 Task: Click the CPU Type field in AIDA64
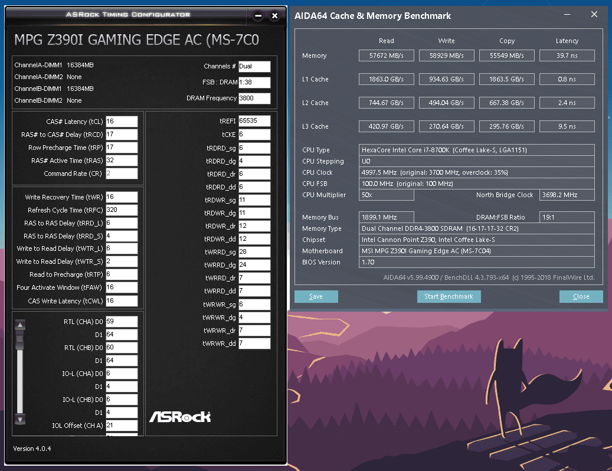pyautogui.click(x=477, y=150)
